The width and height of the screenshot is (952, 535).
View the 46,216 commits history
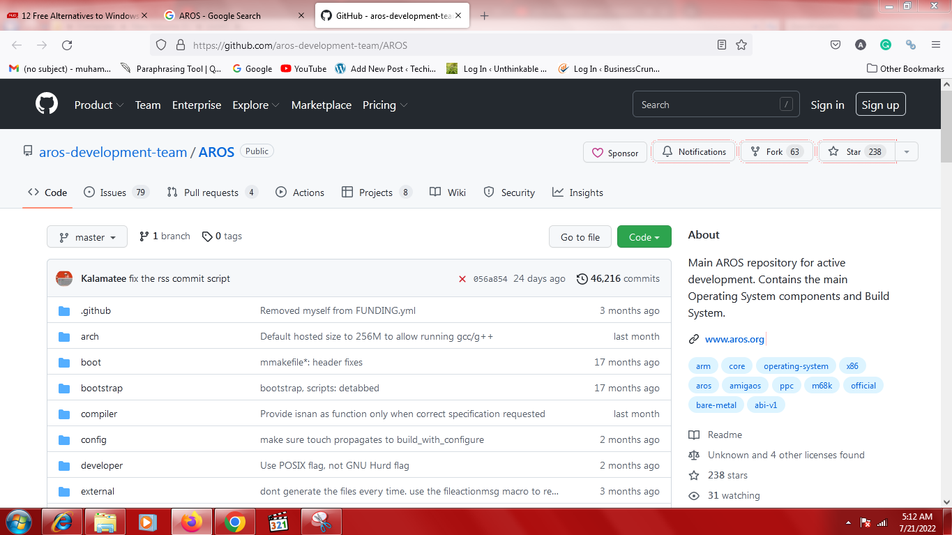point(618,278)
